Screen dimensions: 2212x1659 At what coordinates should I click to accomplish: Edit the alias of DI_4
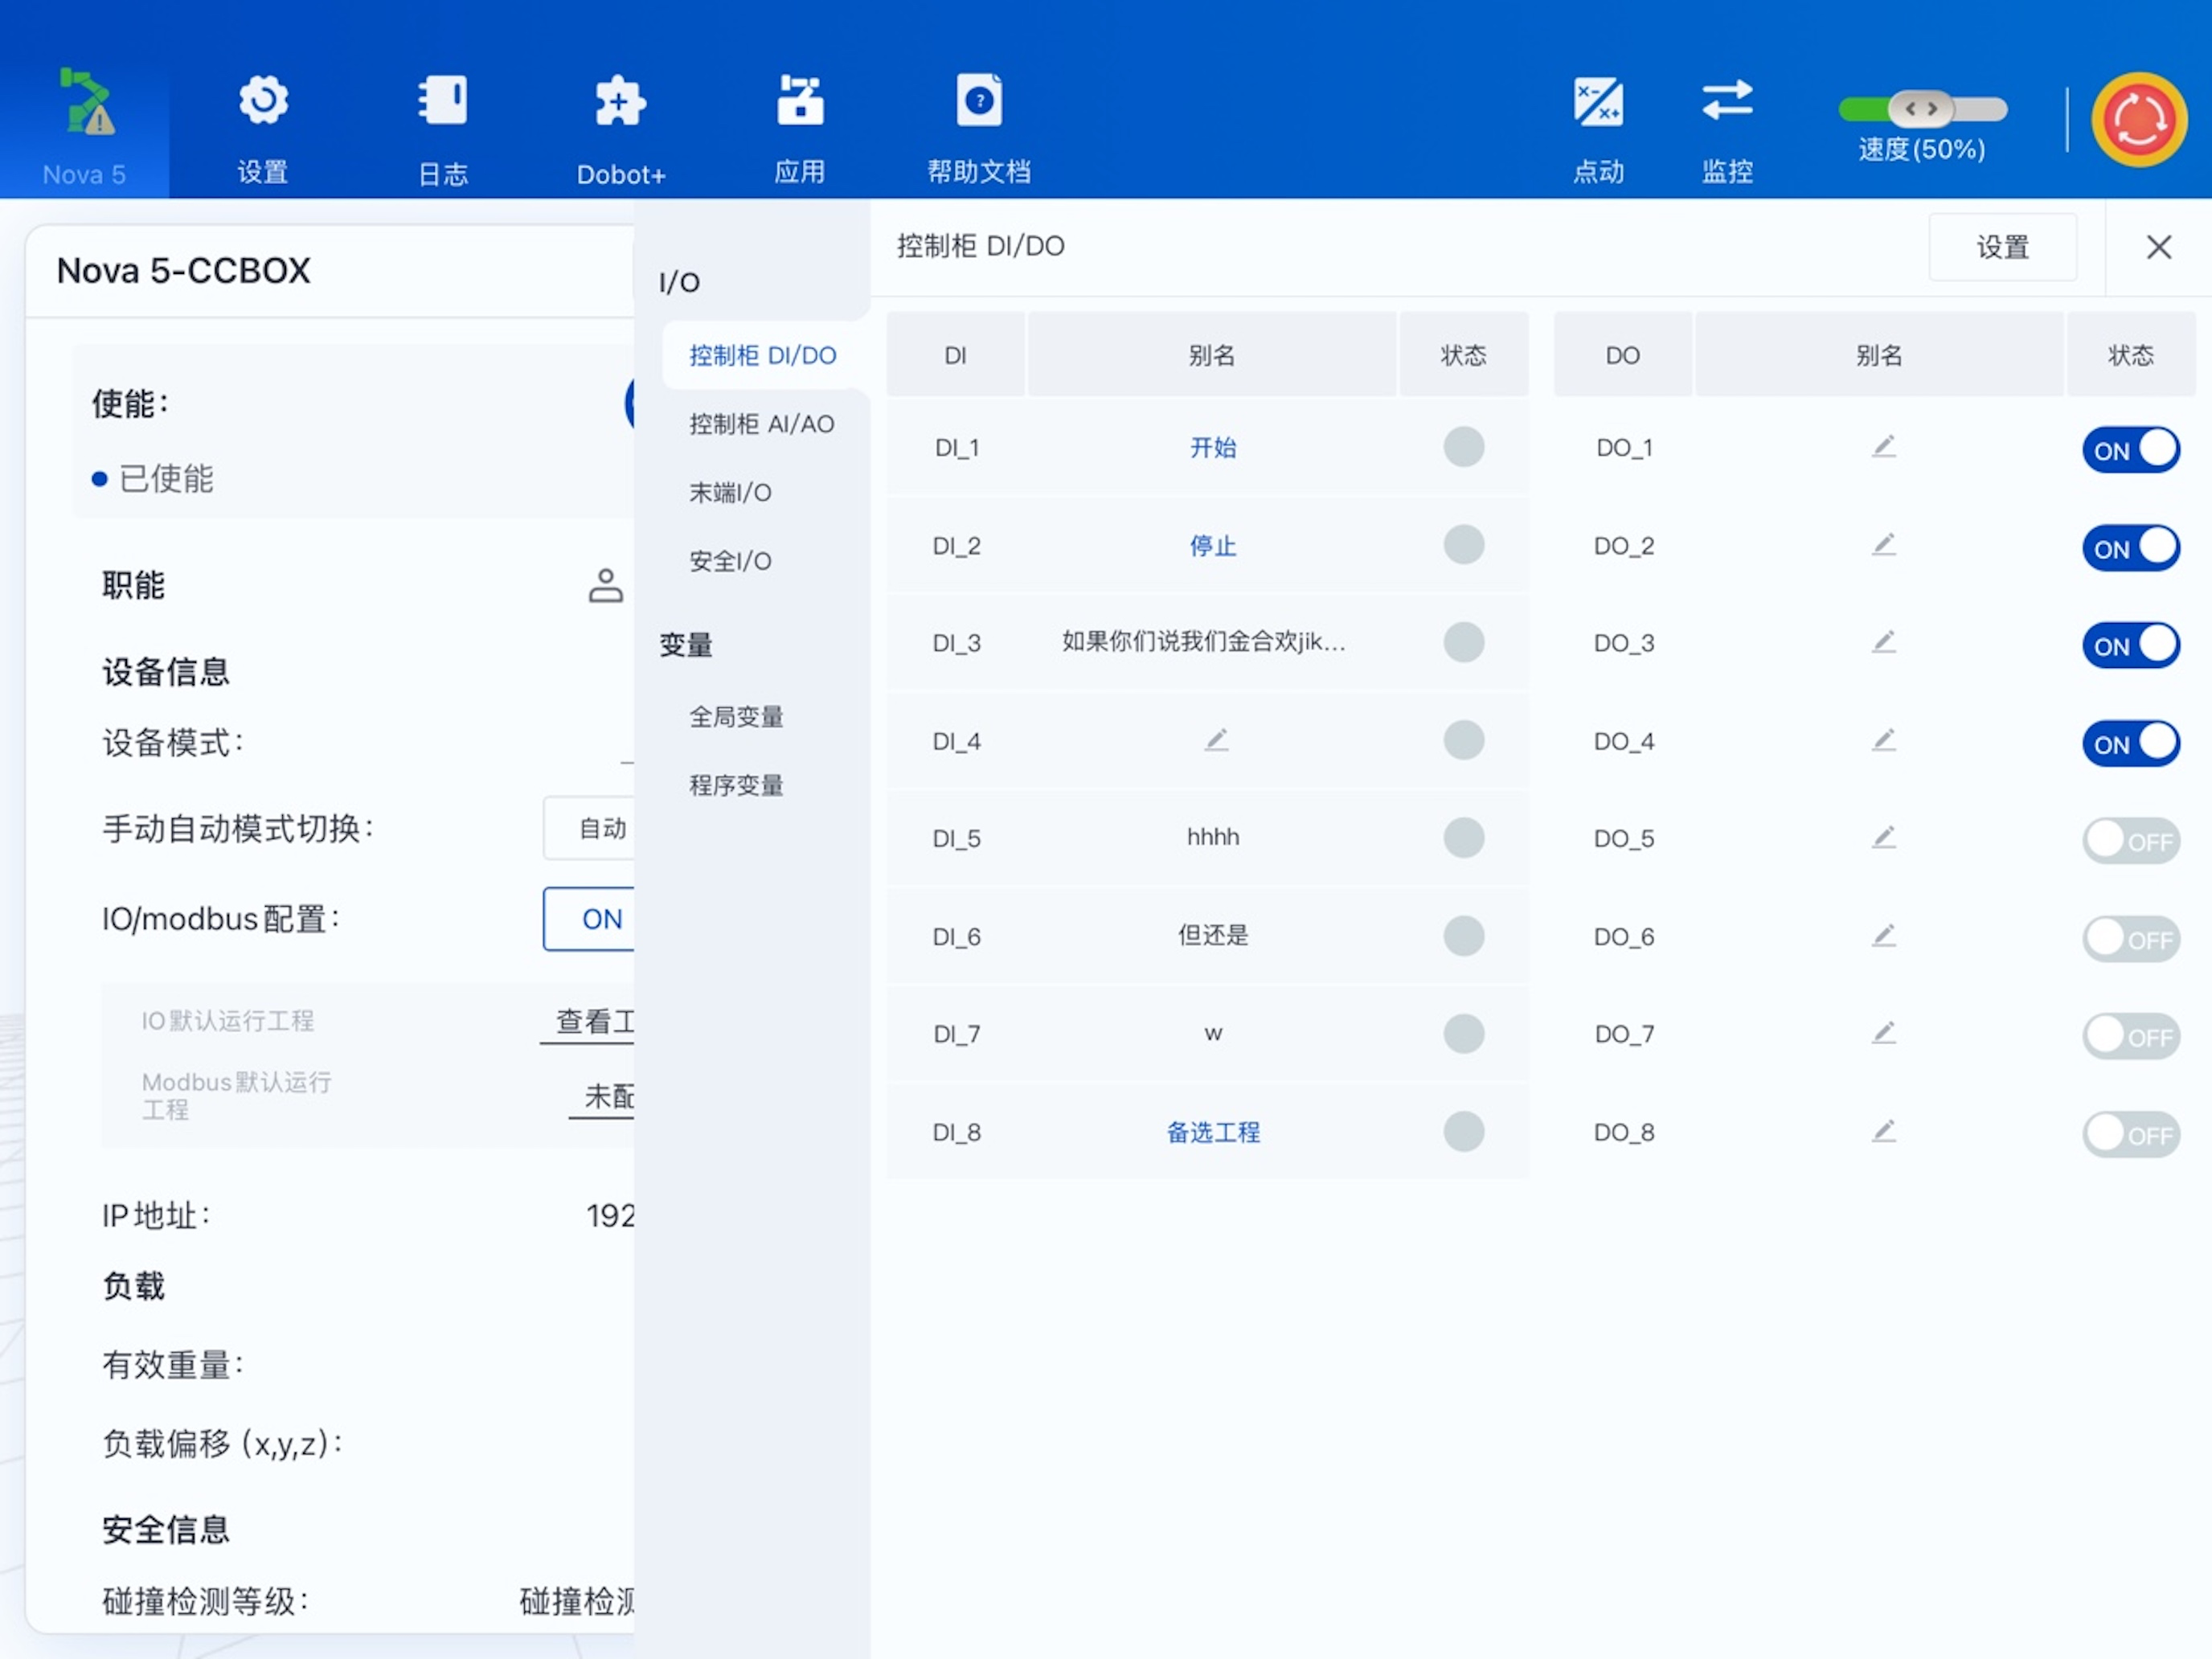1216,740
